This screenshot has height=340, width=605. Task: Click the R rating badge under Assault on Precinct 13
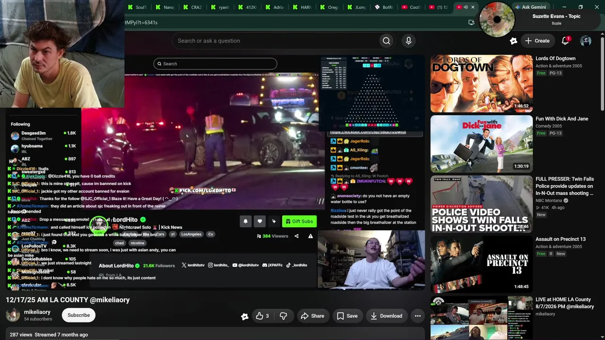551,254
